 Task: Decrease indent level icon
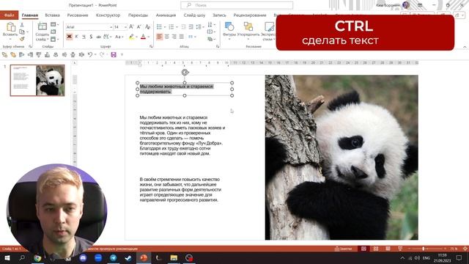pos(184,27)
